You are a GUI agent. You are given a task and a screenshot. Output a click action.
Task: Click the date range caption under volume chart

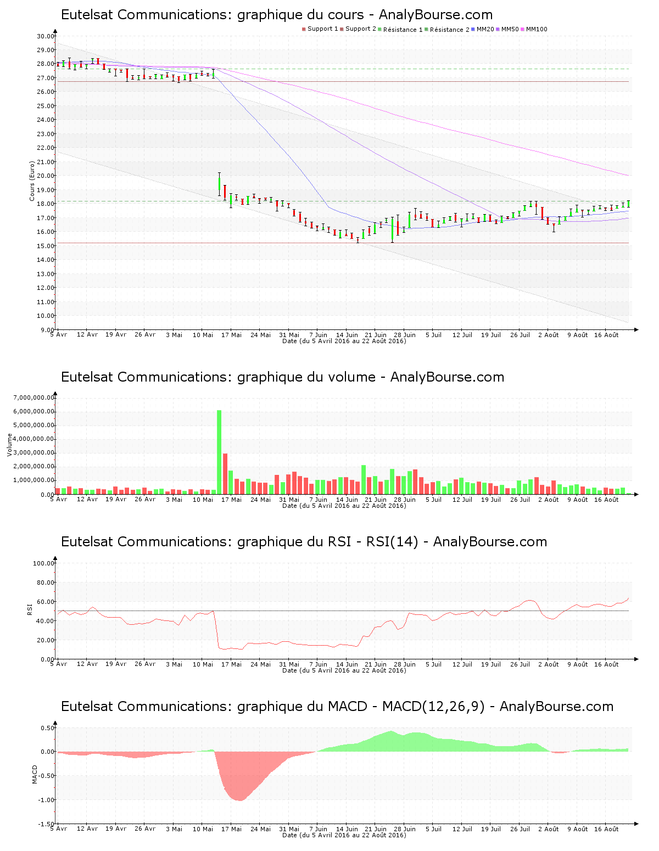[344, 506]
